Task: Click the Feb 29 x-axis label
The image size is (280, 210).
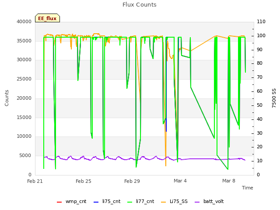Action: coord(132,181)
